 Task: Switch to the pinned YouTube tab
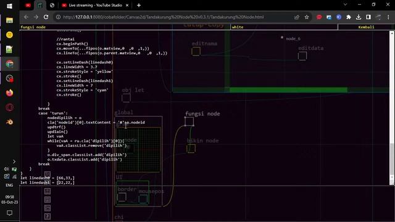point(28,6)
